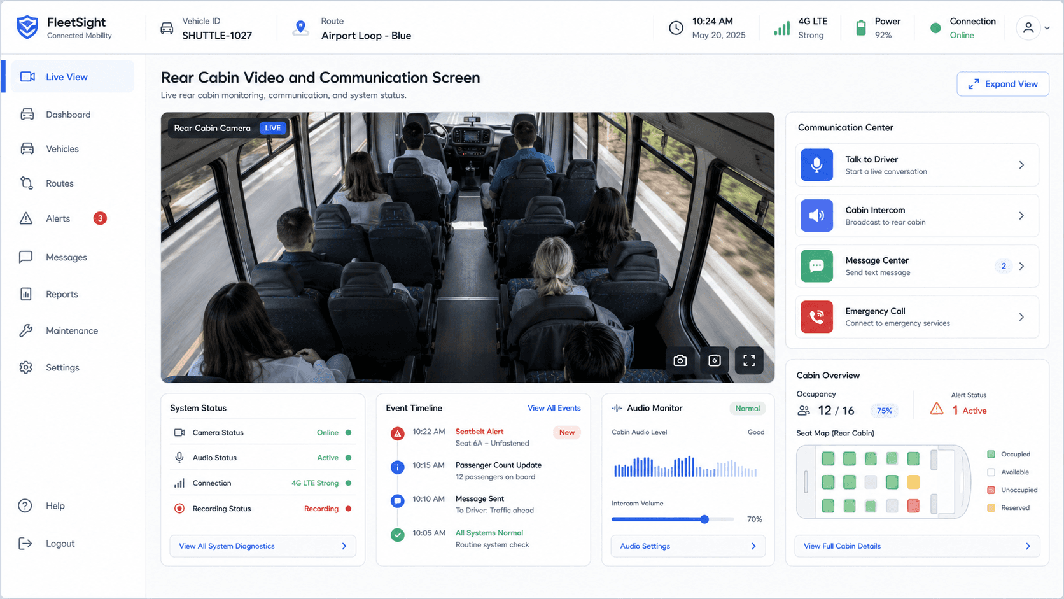The width and height of the screenshot is (1064, 599).
Task: Click the Settings gear icon
Action: click(x=26, y=367)
